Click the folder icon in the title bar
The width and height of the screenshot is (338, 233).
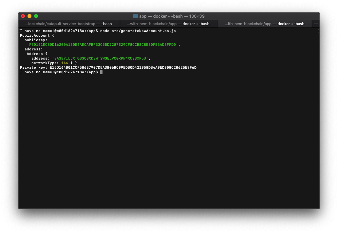tap(135, 16)
